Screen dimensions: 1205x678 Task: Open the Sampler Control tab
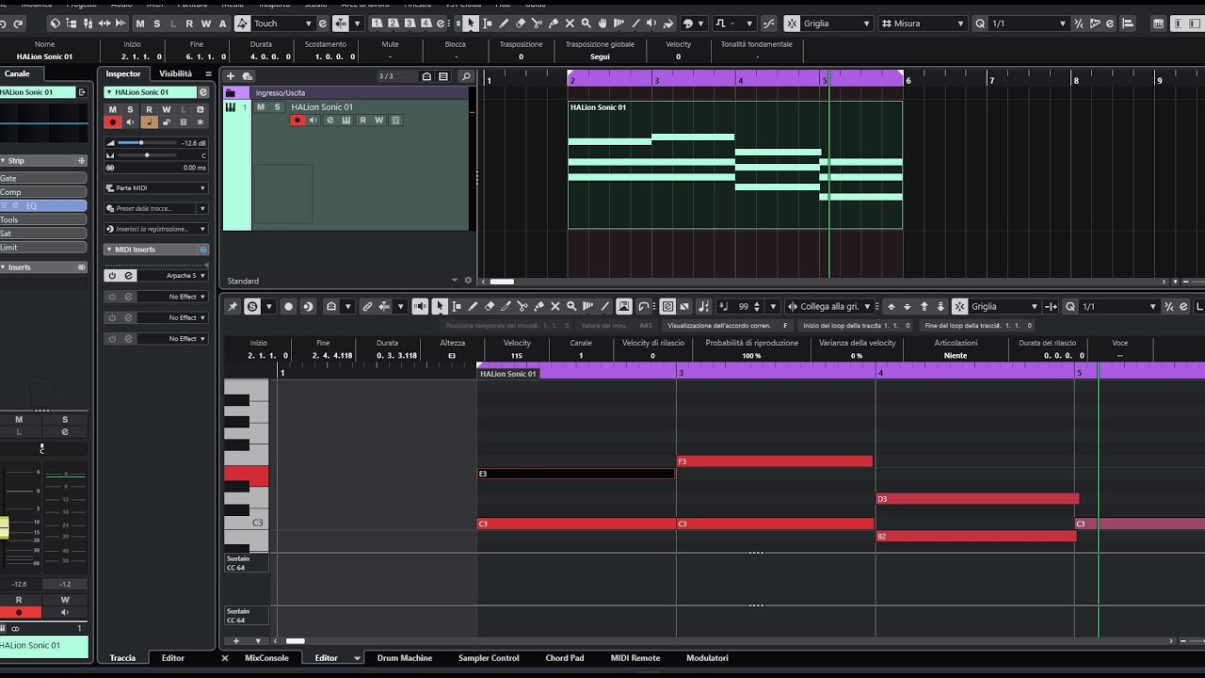489,658
